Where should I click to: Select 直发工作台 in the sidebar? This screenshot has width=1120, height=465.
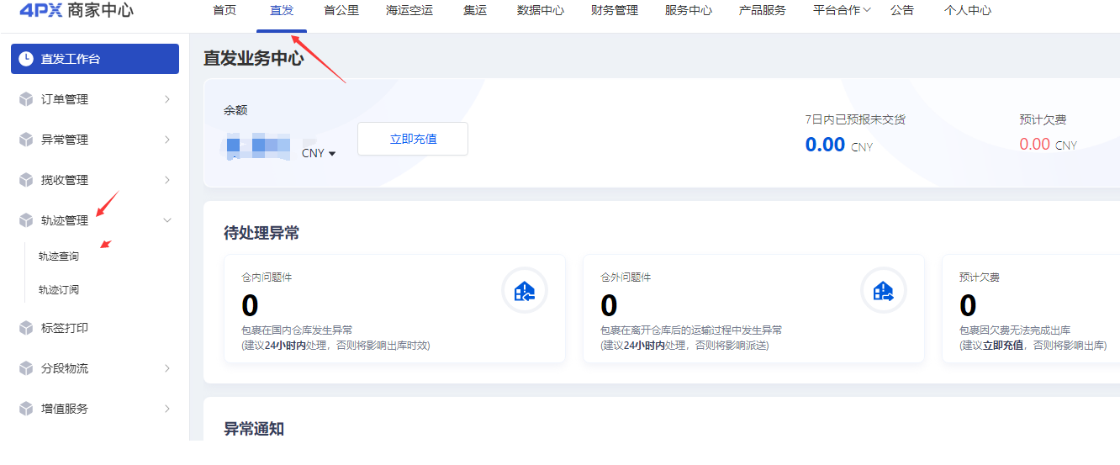(x=95, y=59)
